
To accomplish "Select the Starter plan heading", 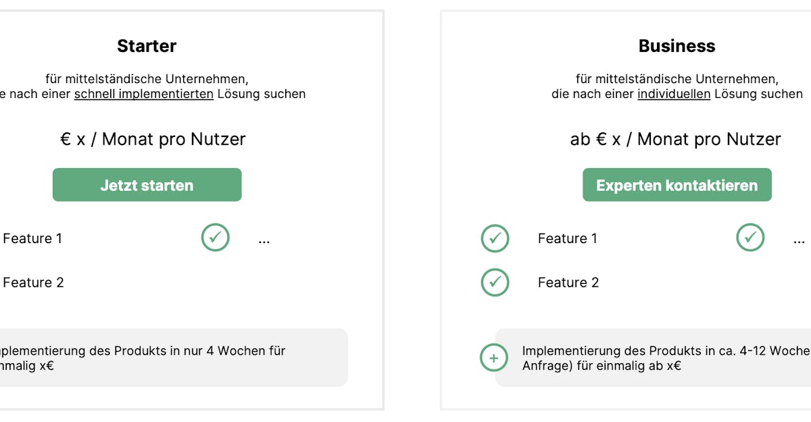I will (x=147, y=46).
